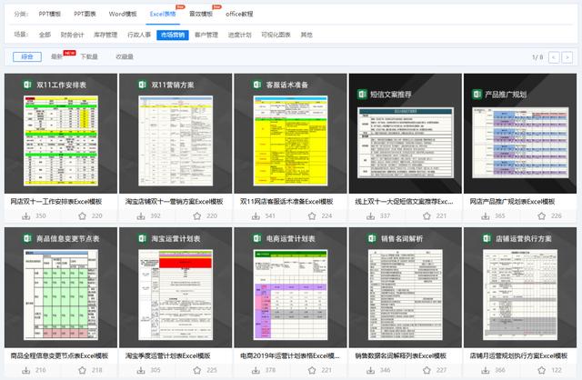The height and width of the screenshot is (380, 582).
Task: Open the 客服话术准备 thumbnail
Action: tap(291, 134)
